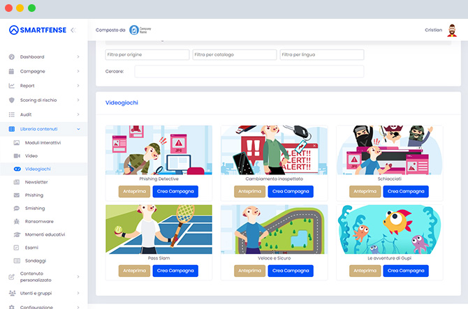Click the Dashboard gauge icon
The width and height of the screenshot is (468, 309).
[x=12, y=57]
